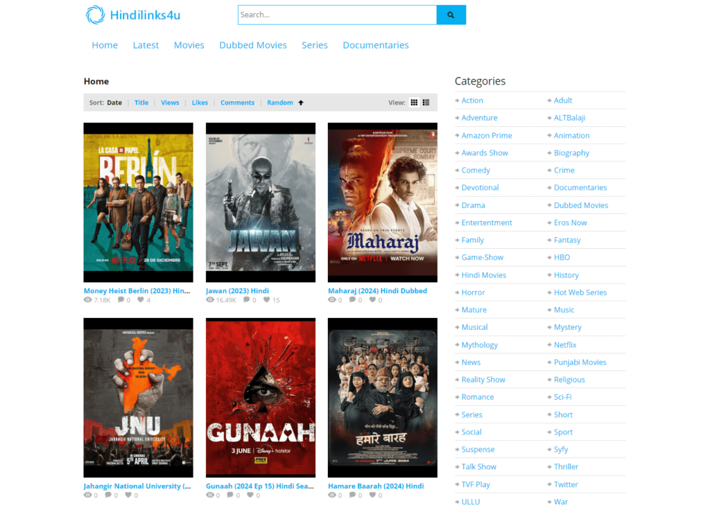Sort posts by Views

click(170, 103)
